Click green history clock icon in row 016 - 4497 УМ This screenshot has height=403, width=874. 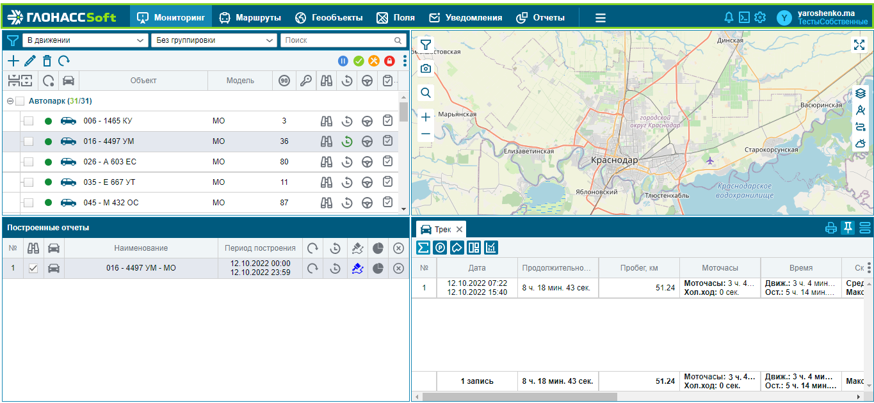347,141
